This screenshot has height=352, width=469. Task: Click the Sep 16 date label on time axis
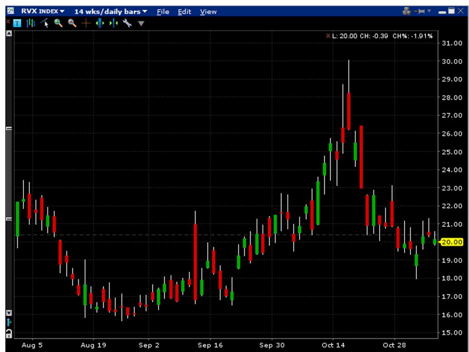pyautogui.click(x=210, y=345)
